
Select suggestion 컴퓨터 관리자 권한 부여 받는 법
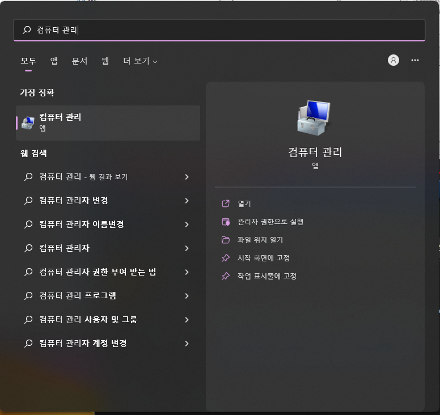pyautogui.click(x=108, y=272)
